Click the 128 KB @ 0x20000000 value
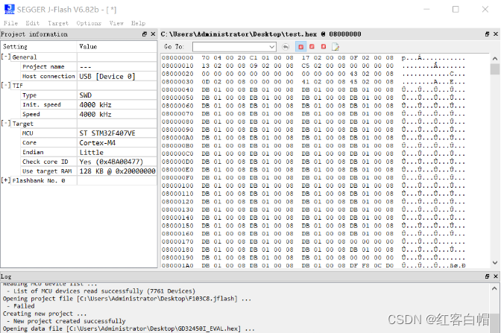 coord(117,171)
